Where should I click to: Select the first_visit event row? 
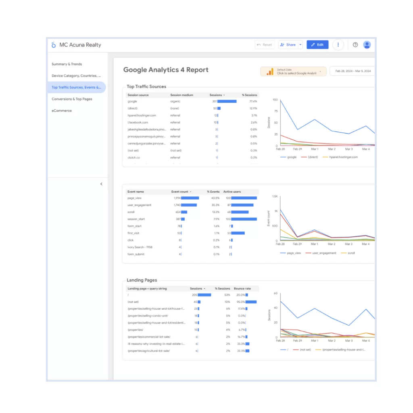(x=192, y=233)
